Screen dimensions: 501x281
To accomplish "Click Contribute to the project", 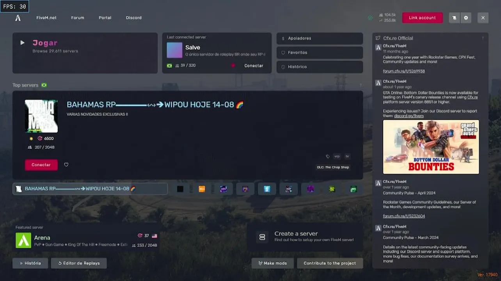I will click(x=330, y=263).
